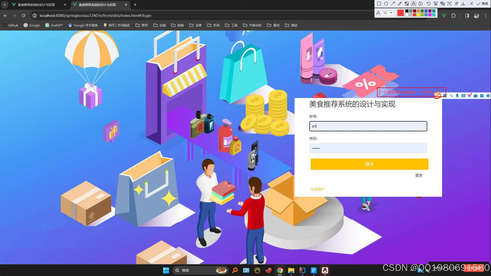Toggle Sogou Chinese/English input mode
This screenshot has width=491, height=276.
pyautogui.click(x=445, y=96)
